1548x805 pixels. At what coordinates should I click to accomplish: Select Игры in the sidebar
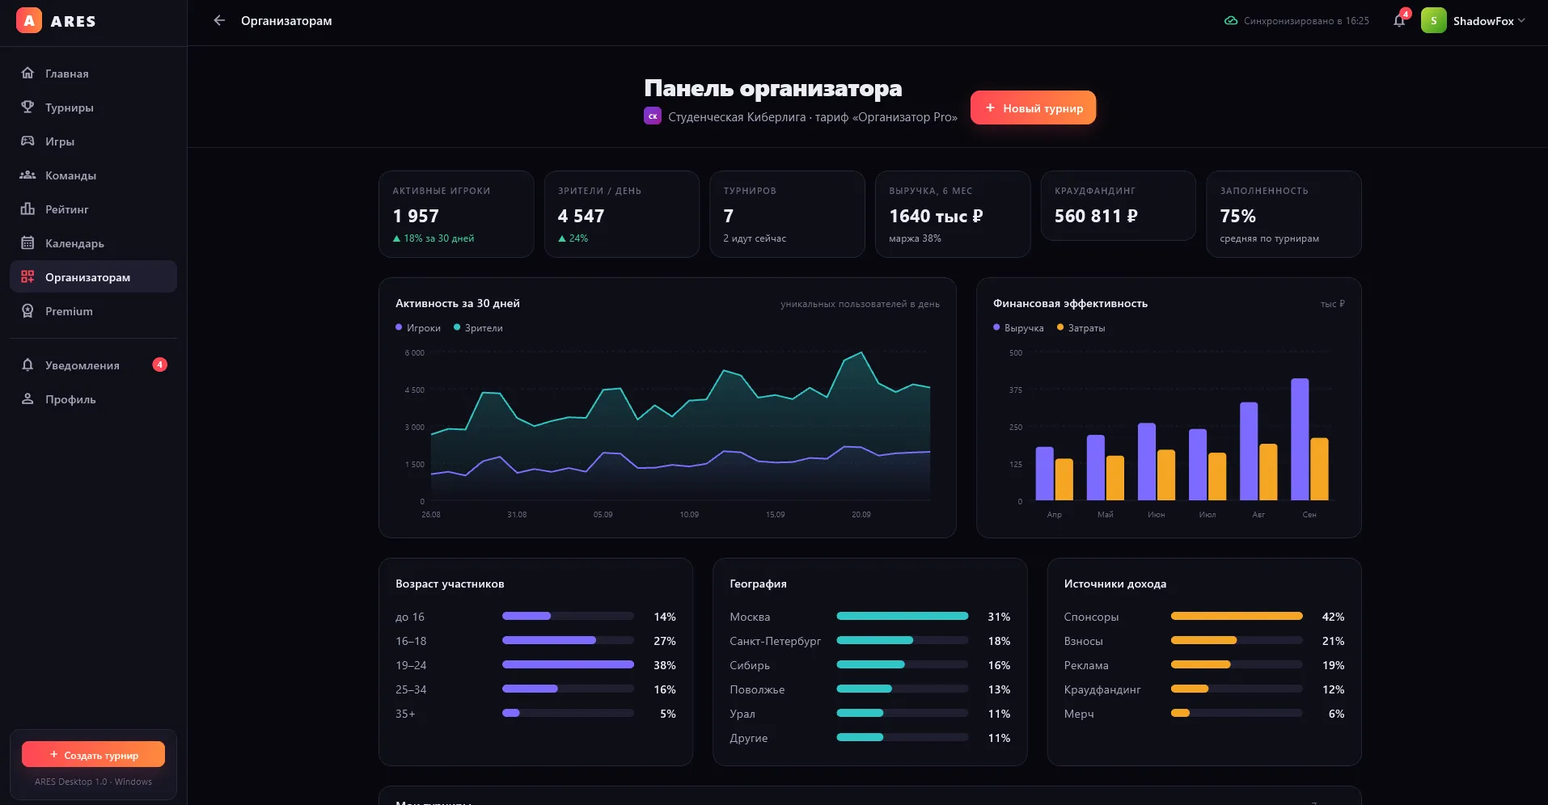[93, 141]
